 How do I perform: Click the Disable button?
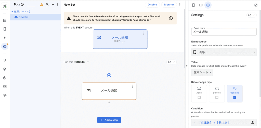(x=152, y=5)
